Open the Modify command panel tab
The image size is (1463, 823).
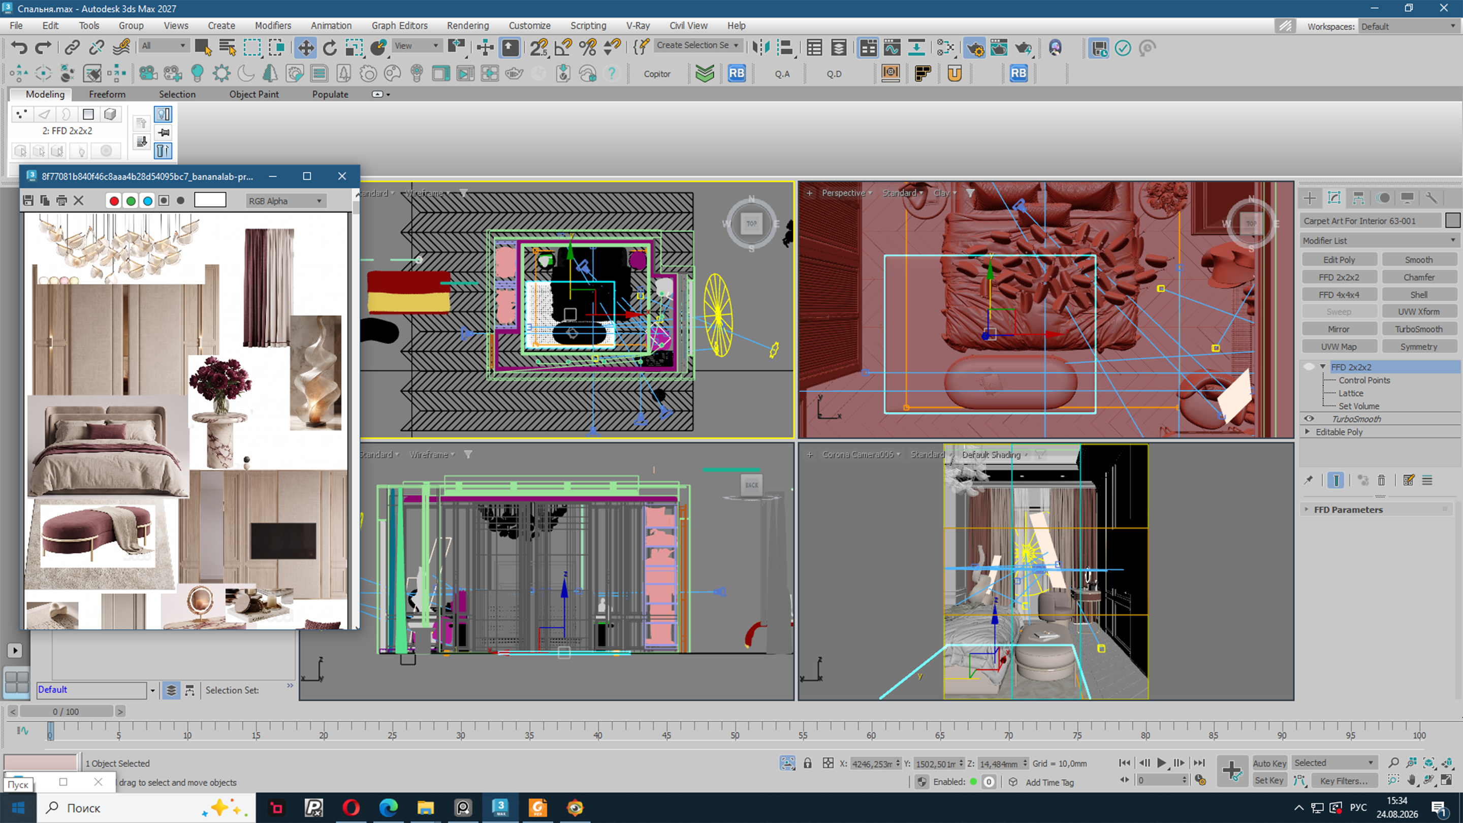1334,198
